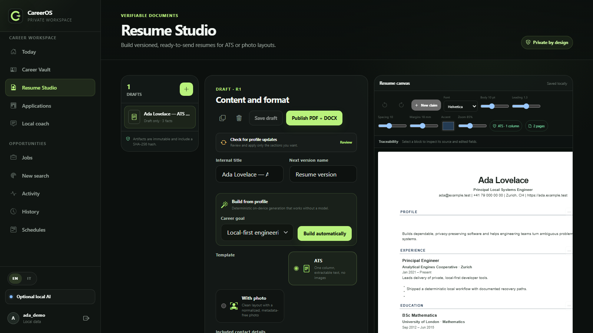
Task: Click the ATS template document icon
Action: click(307, 269)
